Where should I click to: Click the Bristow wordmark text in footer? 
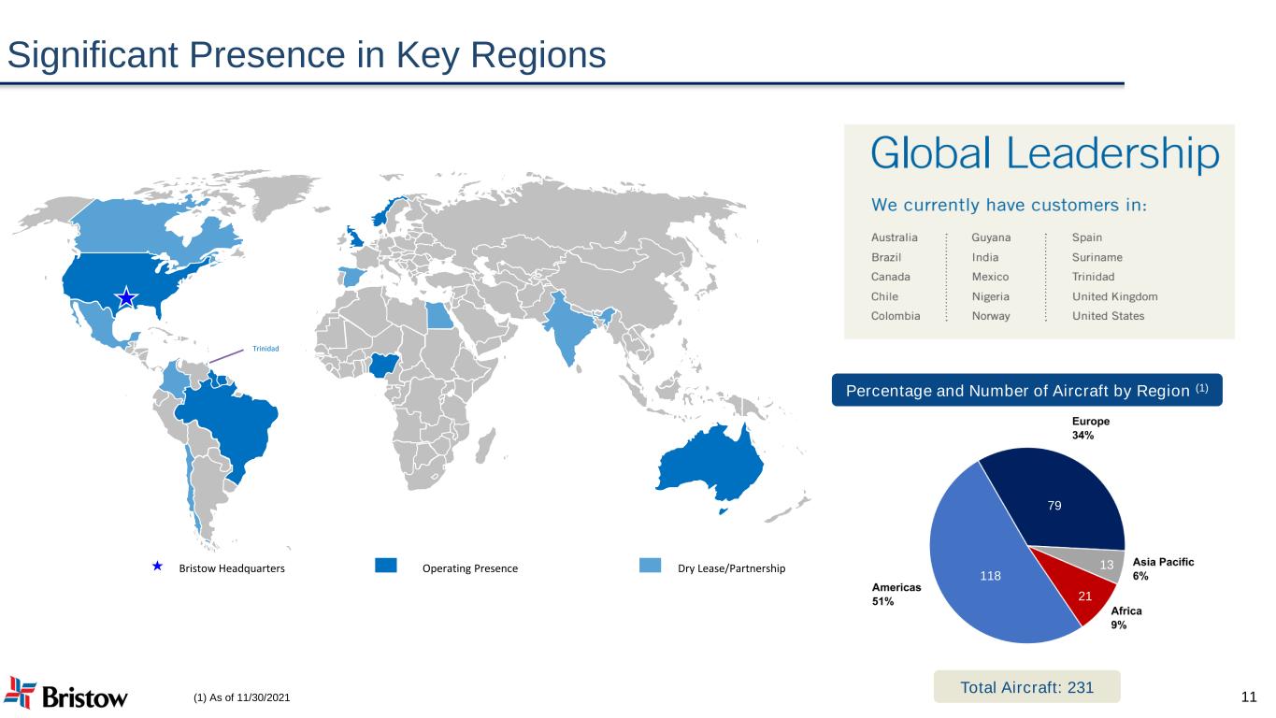coord(86,696)
